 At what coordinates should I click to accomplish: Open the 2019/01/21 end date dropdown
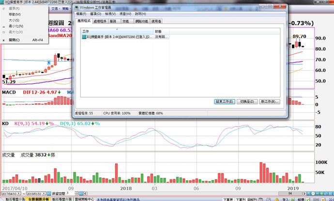[44, 193]
